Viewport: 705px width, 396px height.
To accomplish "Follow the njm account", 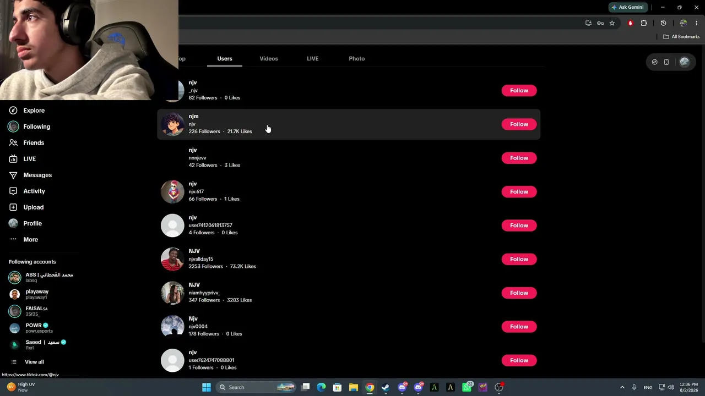I will pyautogui.click(x=519, y=124).
